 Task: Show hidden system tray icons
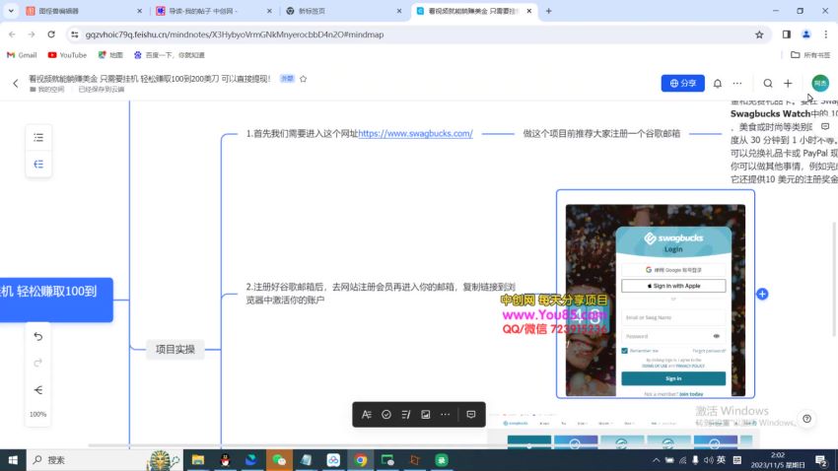pos(656,460)
